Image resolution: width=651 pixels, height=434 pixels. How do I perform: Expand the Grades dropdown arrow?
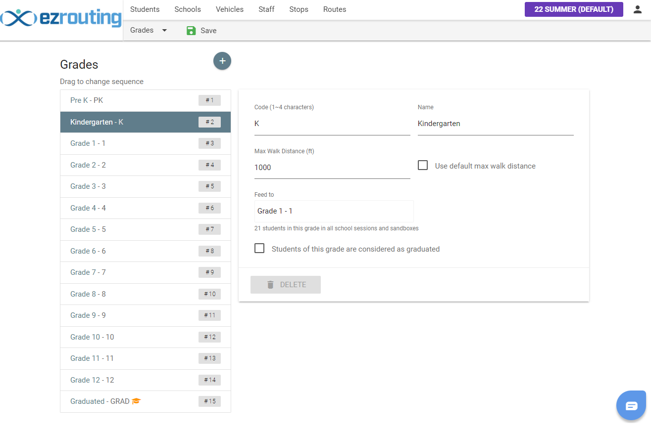pyautogui.click(x=165, y=31)
